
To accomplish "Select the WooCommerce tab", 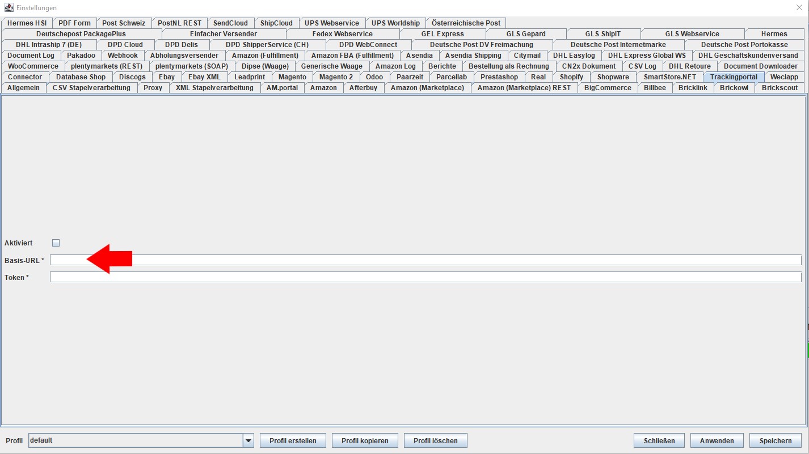I will click(33, 66).
